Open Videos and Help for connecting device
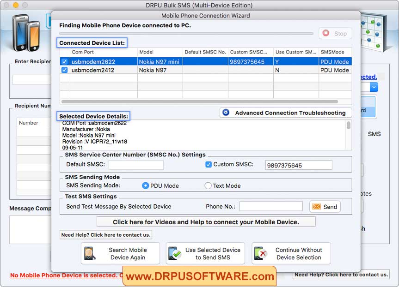Image resolution: width=399 pixels, height=287 pixels. (206, 222)
